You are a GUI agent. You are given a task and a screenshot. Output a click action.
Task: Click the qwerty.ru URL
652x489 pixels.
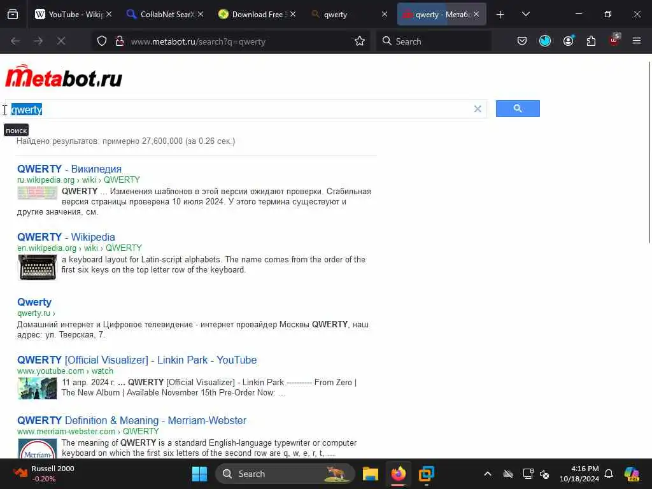click(36, 313)
